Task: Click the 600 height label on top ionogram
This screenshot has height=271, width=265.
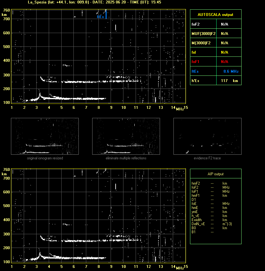Action: (x=7, y=33)
